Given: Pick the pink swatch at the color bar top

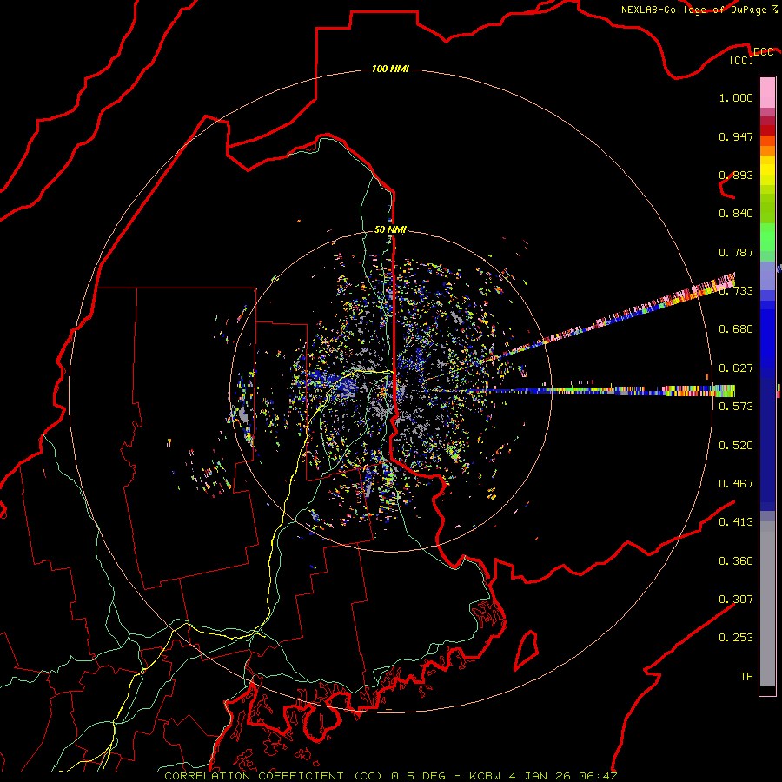Looking at the screenshot, I should (767, 93).
